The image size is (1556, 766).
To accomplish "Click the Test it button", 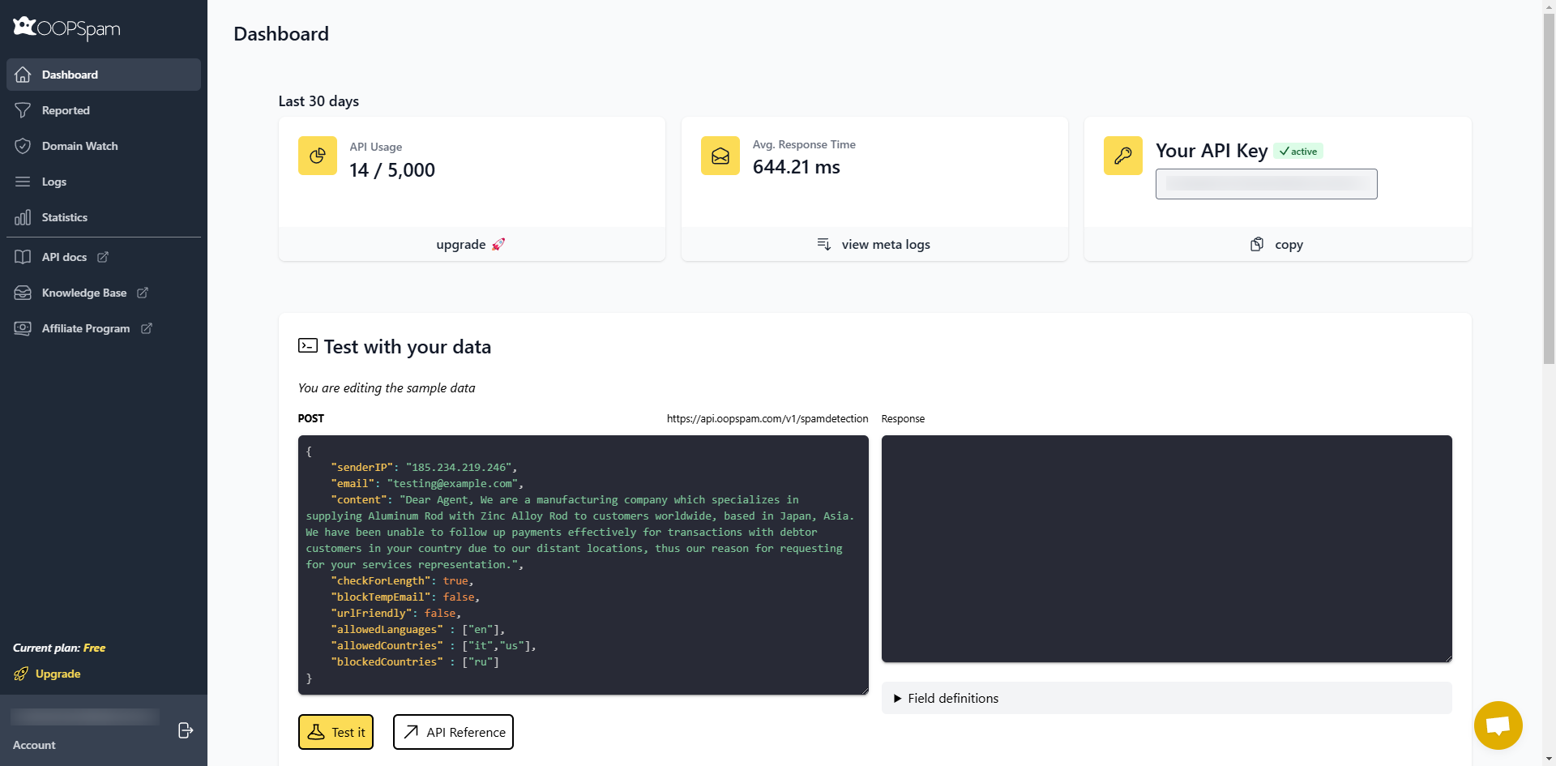I will 336,732.
